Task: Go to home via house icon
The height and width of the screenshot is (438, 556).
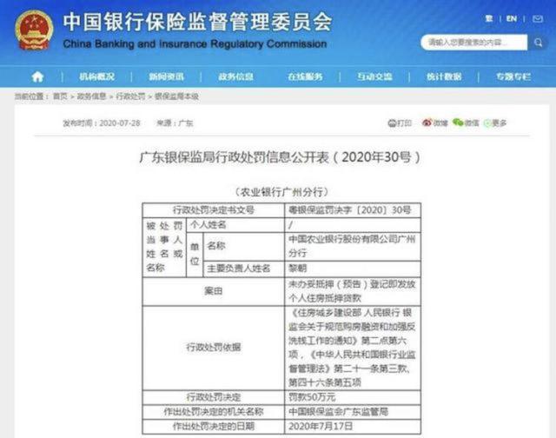Action: [37, 76]
